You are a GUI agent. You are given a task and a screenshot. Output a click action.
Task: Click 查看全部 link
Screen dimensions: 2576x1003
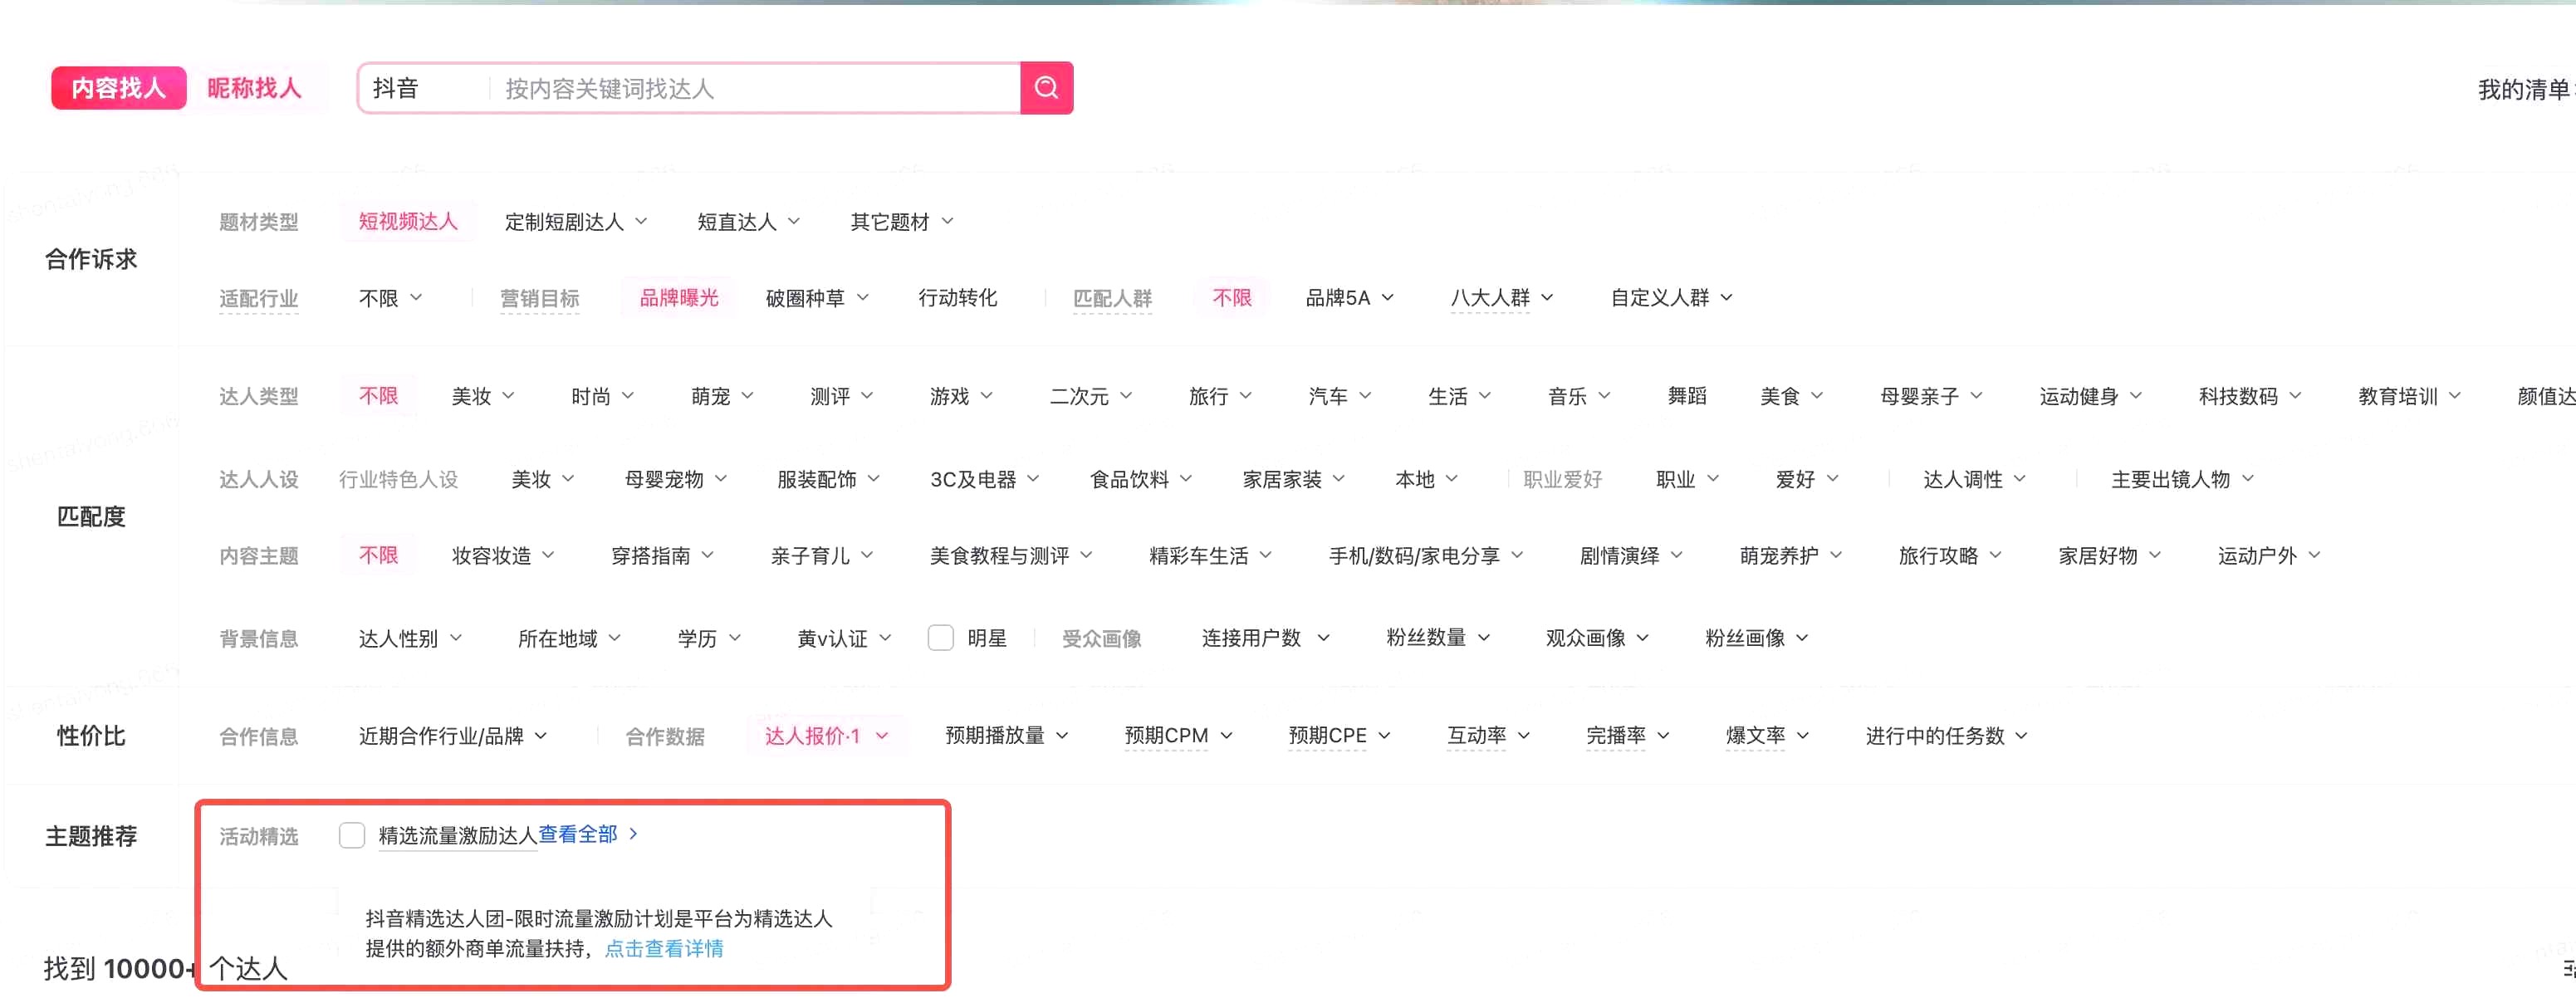578,834
